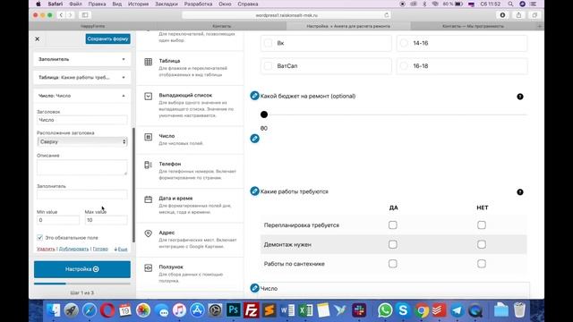Open Telegram from the Dock

457,310
